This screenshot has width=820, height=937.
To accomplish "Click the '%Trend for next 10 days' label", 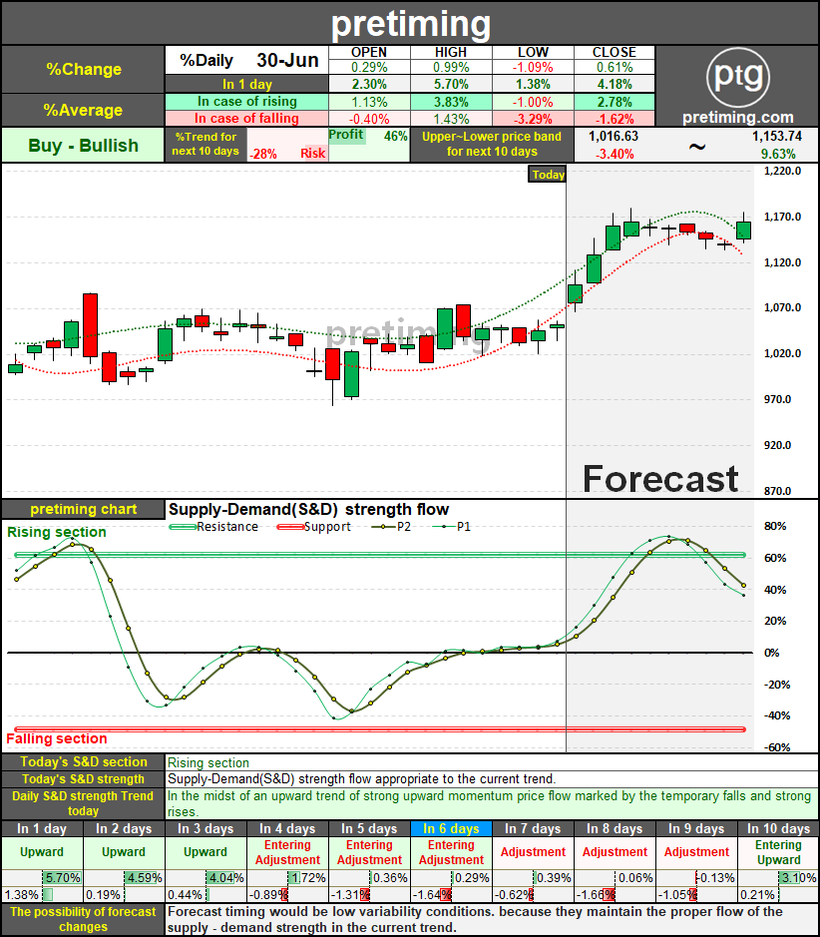I will pyautogui.click(x=205, y=144).
